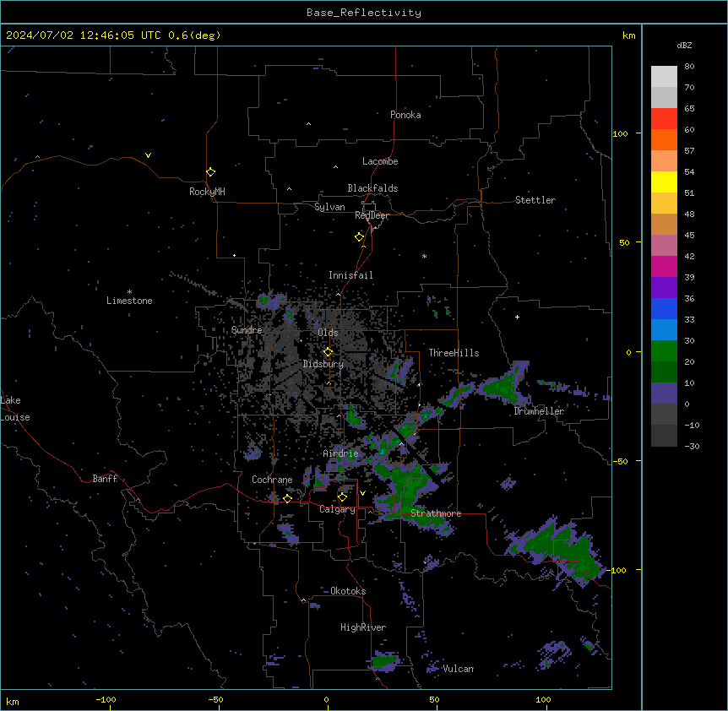Click the Cochrane label
Image resolution: width=728 pixels, height=711 pixels.
(272, 480)
